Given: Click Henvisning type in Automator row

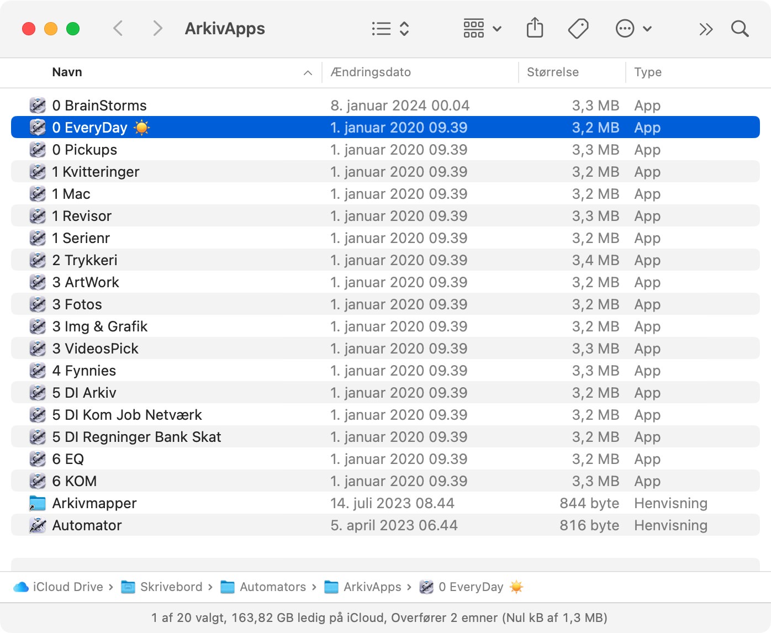Looking at the screenshot, I should click(670, 525).
